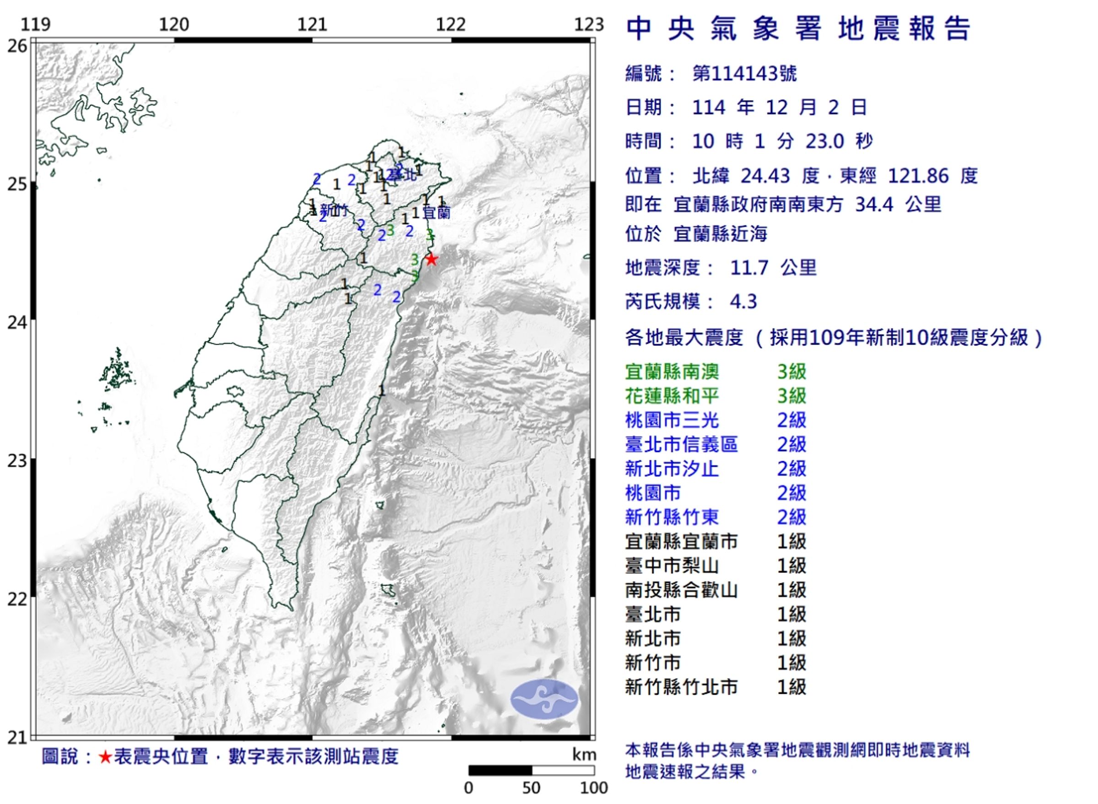The width and height of the screenshot is (1098, 804).
Task: Click the row 新北市汐止 2級
Action: 716,469
